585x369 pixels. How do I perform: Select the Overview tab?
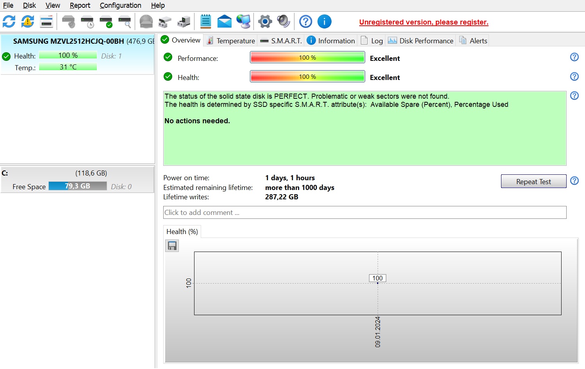(181, 40)
